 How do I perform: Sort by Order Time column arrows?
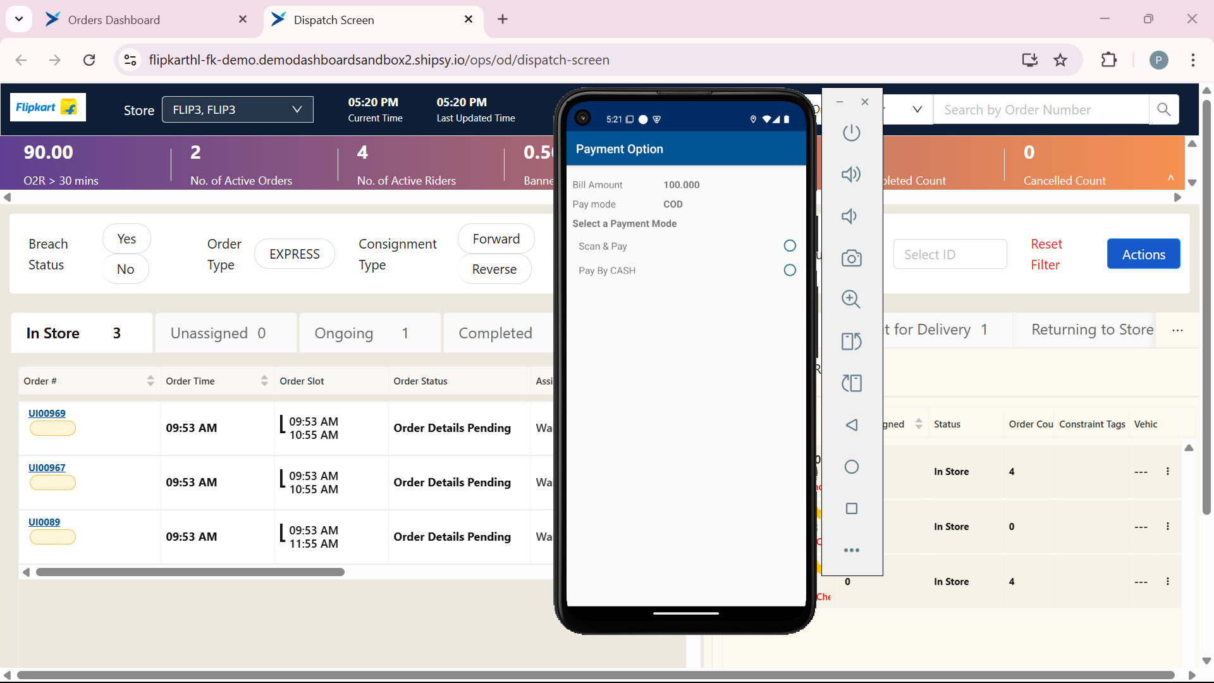click(264, 381)
